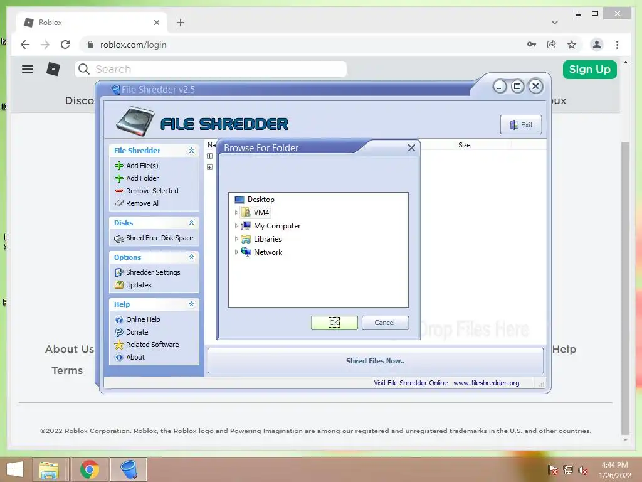The height and width of the screenshot is (482, 642).
Task: Click the About info icon
Action: (118, 357)
